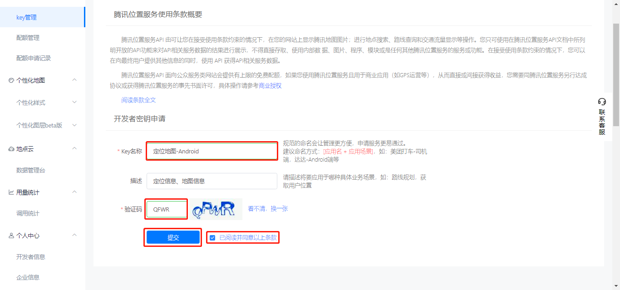Click the 开发者密钥申请 heading

coord(139,119)
